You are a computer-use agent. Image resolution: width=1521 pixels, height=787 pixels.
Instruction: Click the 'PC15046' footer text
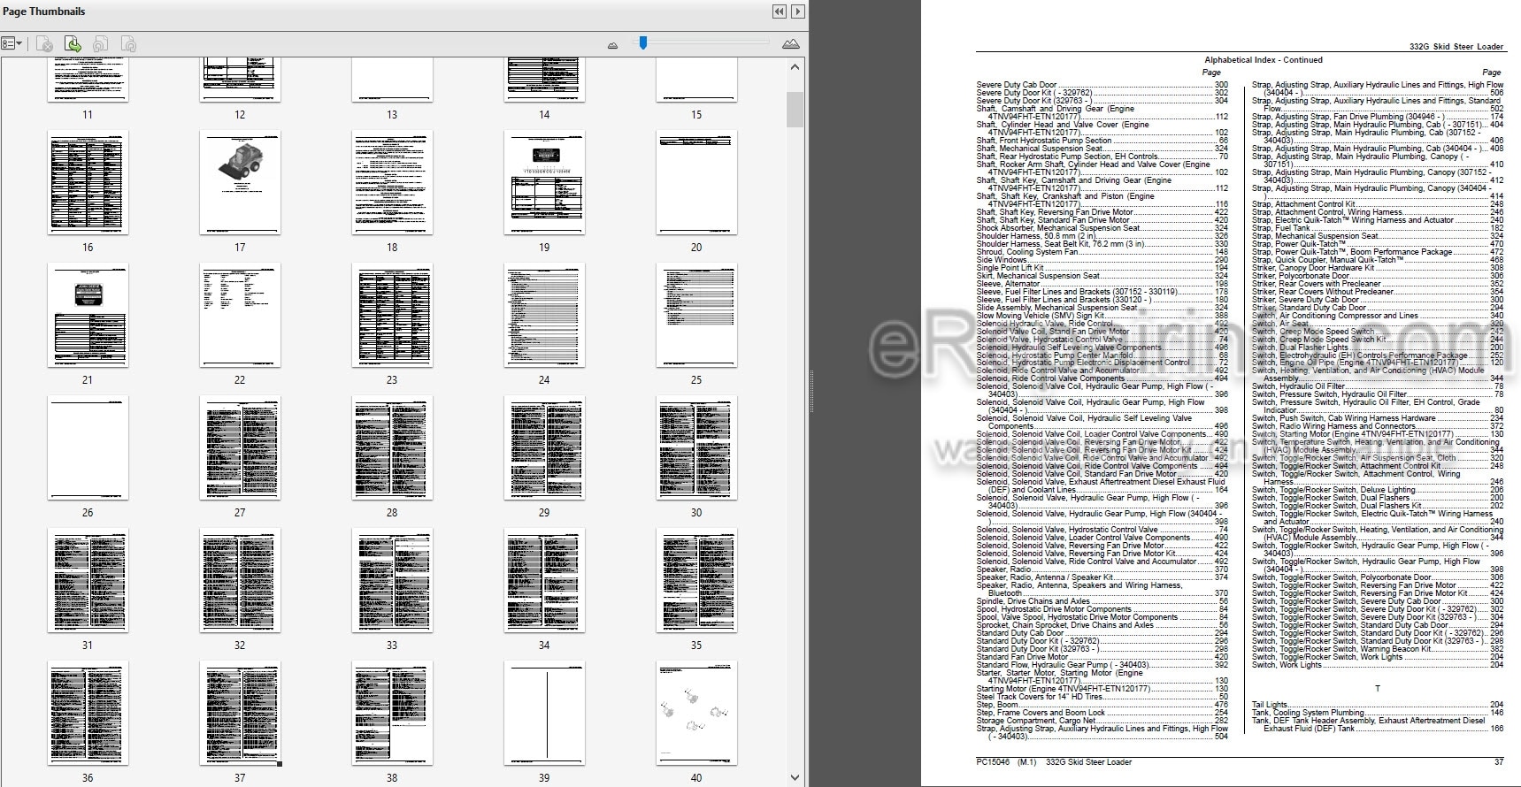point(993,762)
